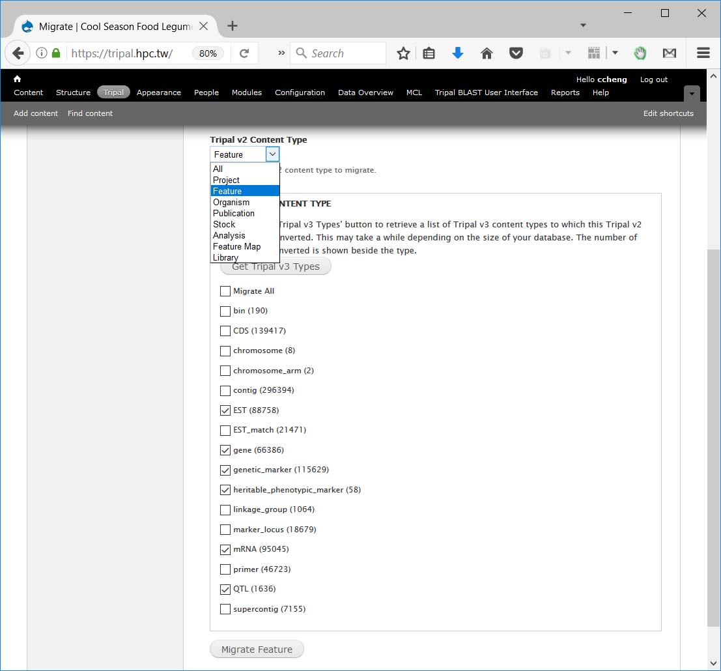Go to the browser home icon
Image resolution: width=721 pixels, height=671 pixels.
487,53
